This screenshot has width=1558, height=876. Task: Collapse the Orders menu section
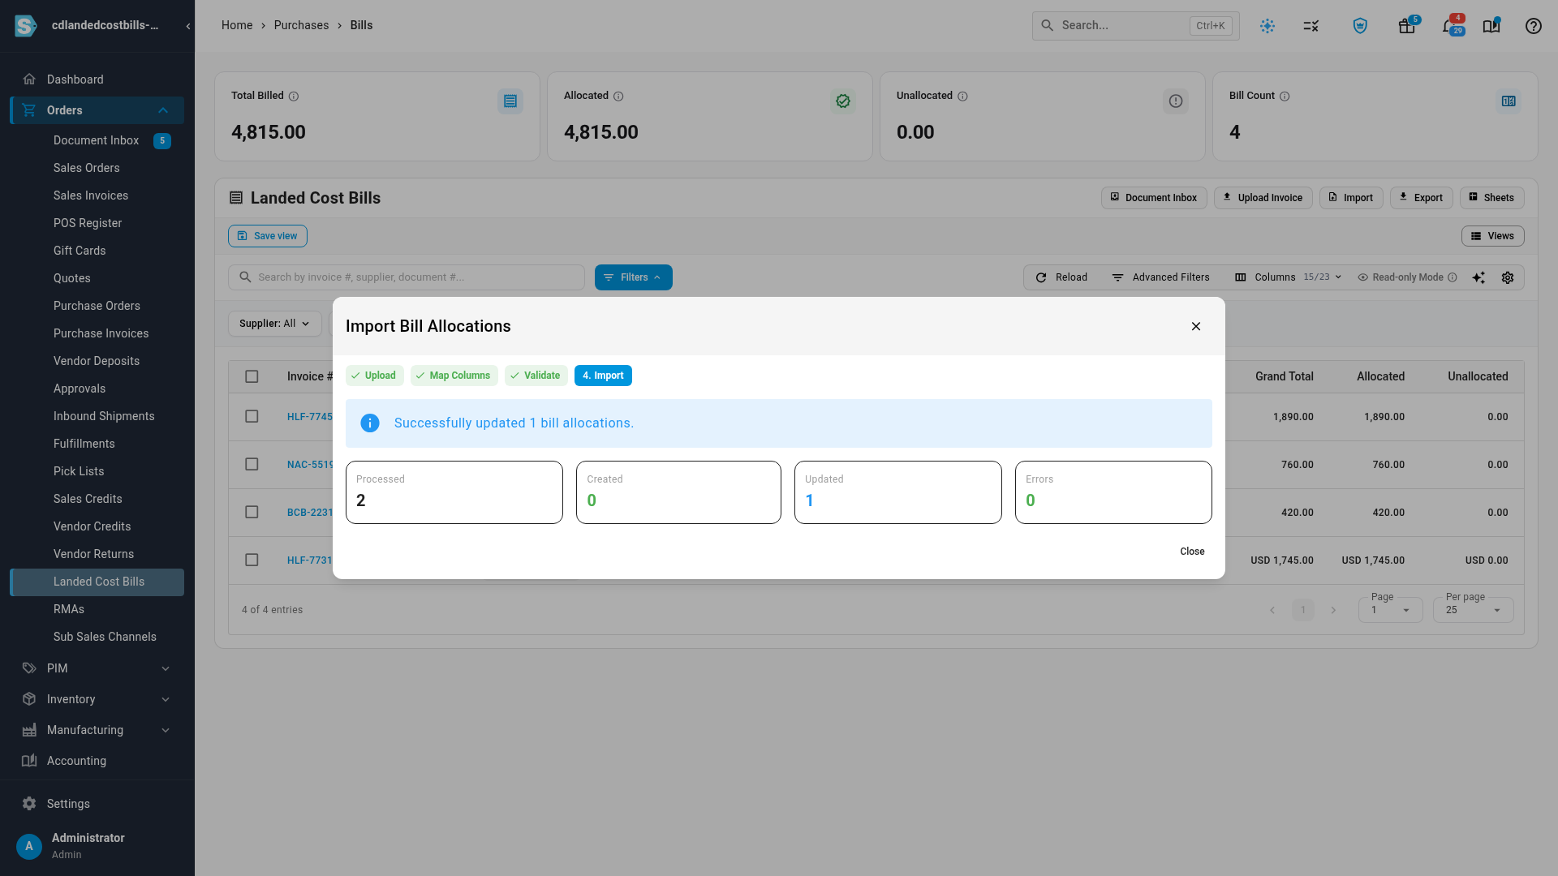coord(97,110)
